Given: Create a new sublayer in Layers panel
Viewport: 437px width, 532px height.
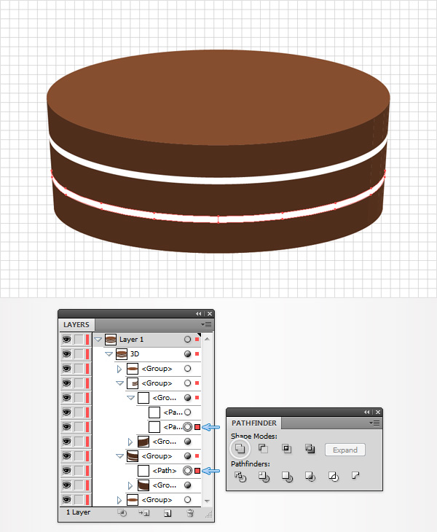Looking at the screenshot, I should pos(144,513).
